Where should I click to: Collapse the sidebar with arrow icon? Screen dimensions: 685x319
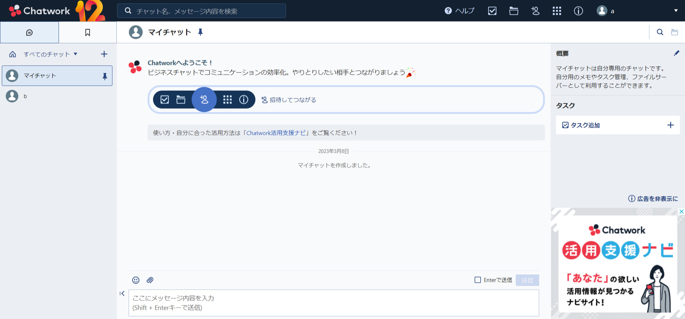(x=122, y=294)
